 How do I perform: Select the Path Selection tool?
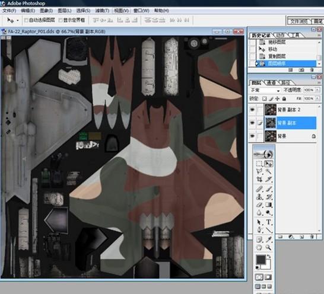(259, 222)
